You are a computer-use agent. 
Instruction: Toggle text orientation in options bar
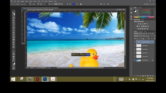(18, 4)
